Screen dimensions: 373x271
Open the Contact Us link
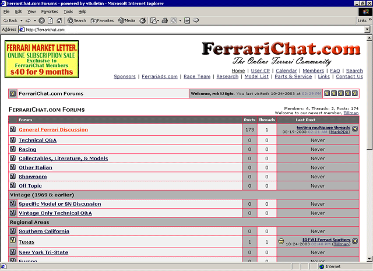349,76
